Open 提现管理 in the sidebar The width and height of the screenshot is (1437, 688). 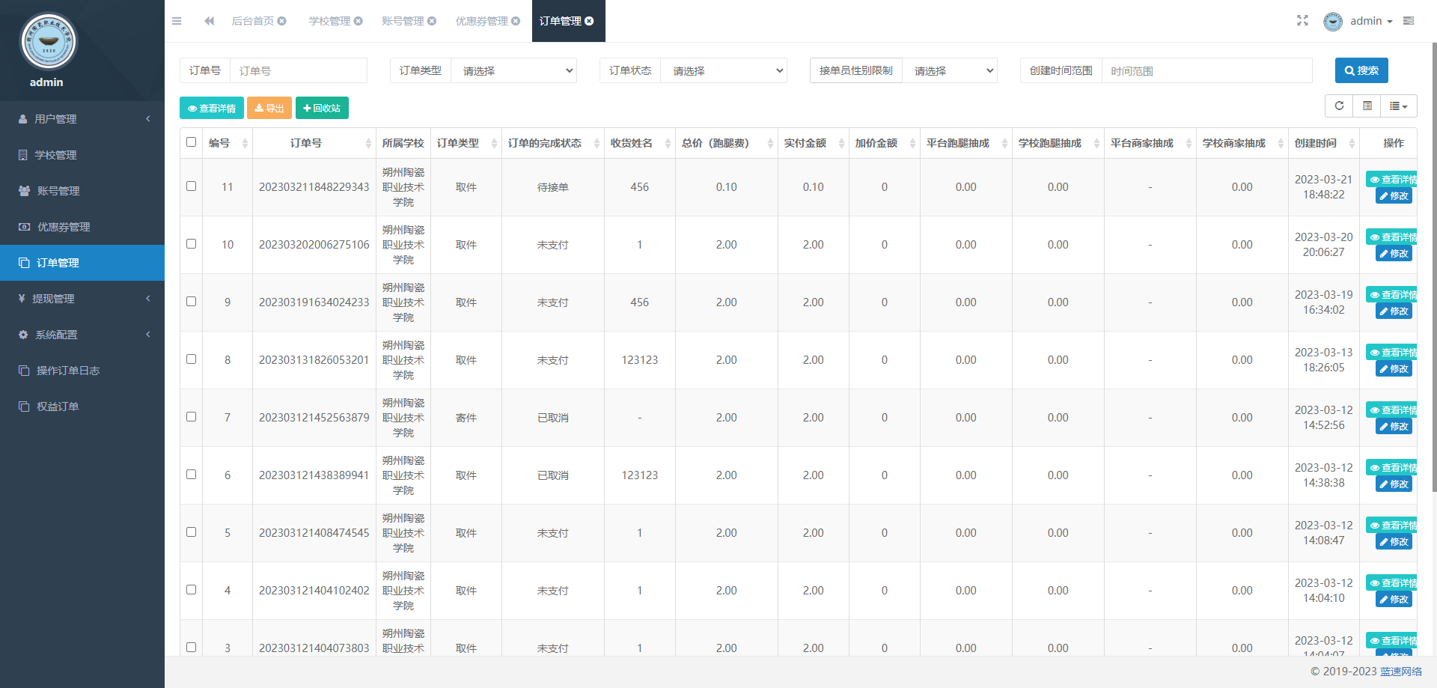(82, 299)
